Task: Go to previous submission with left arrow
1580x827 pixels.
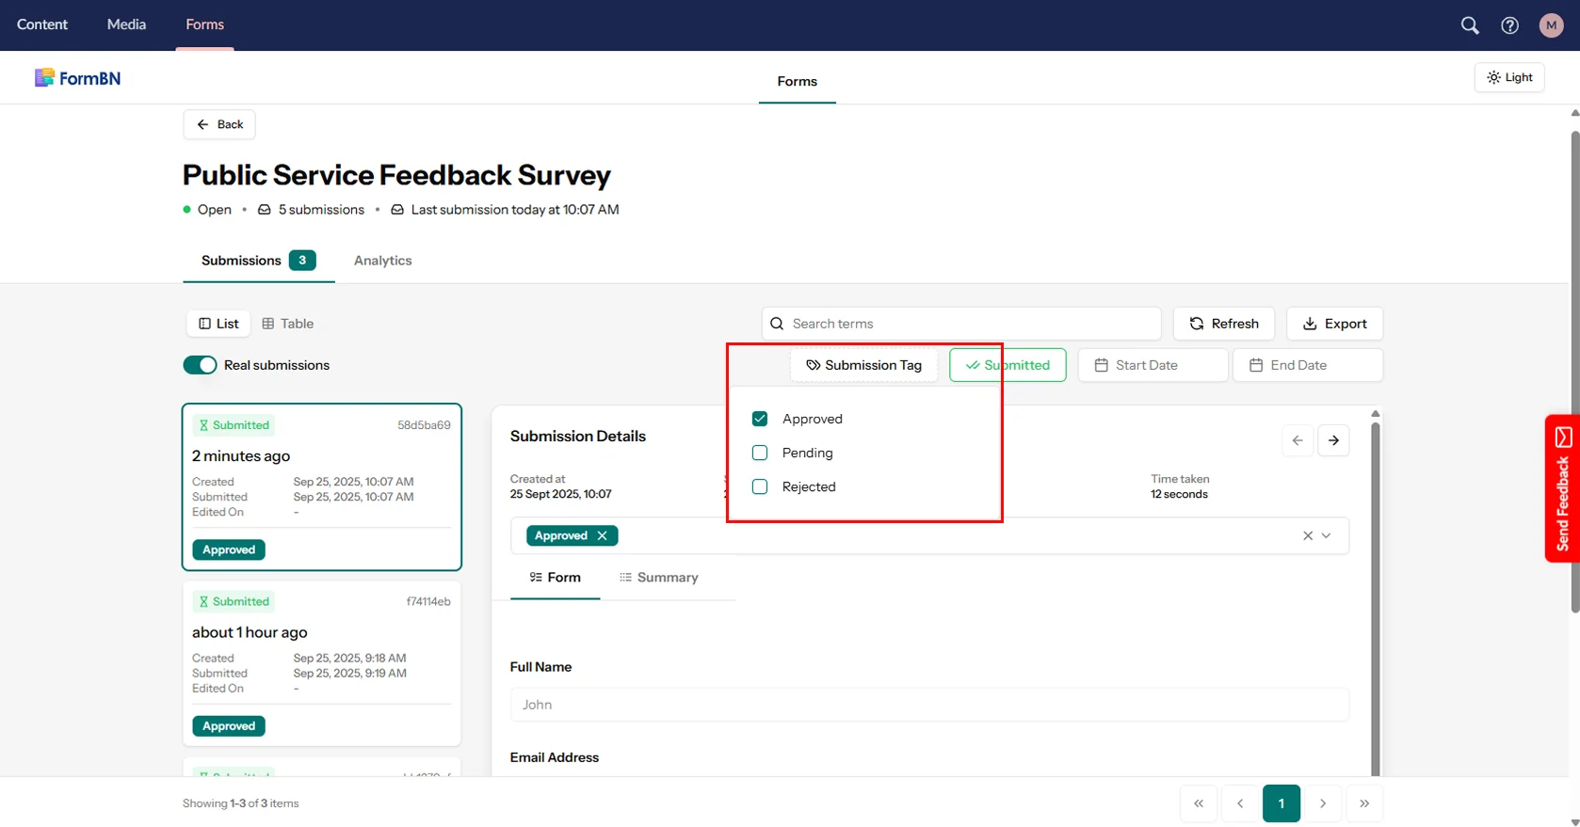Action: [x=1298, y=440]
